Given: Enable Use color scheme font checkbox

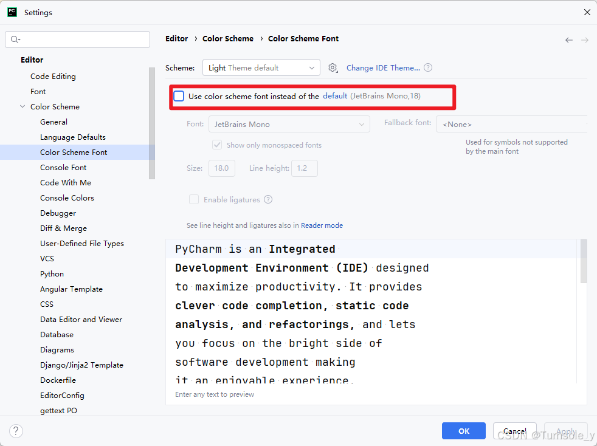Looking at the screenshot, I should pos(179,96).
